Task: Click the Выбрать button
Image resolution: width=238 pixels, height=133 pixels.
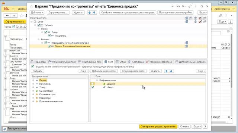Action: click(x=37, y=71)
